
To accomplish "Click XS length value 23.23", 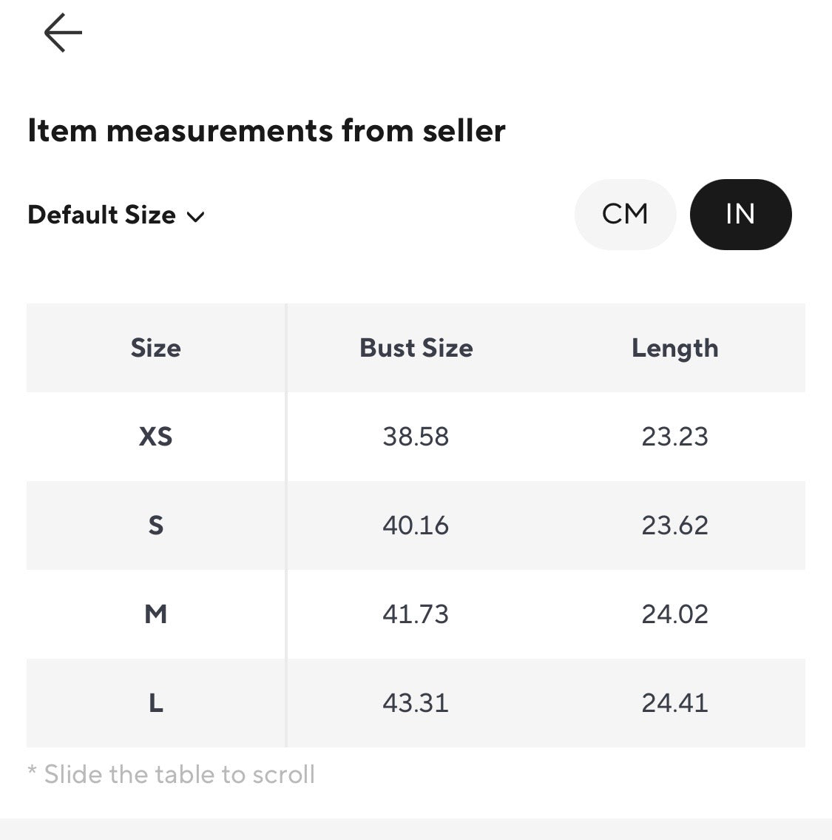I will coord(674,437).
